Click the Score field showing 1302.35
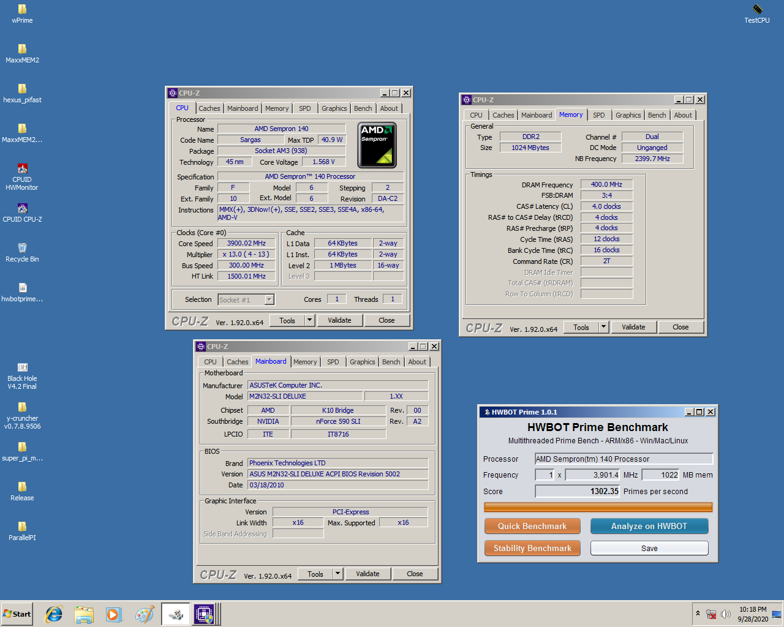 [578, 491]
